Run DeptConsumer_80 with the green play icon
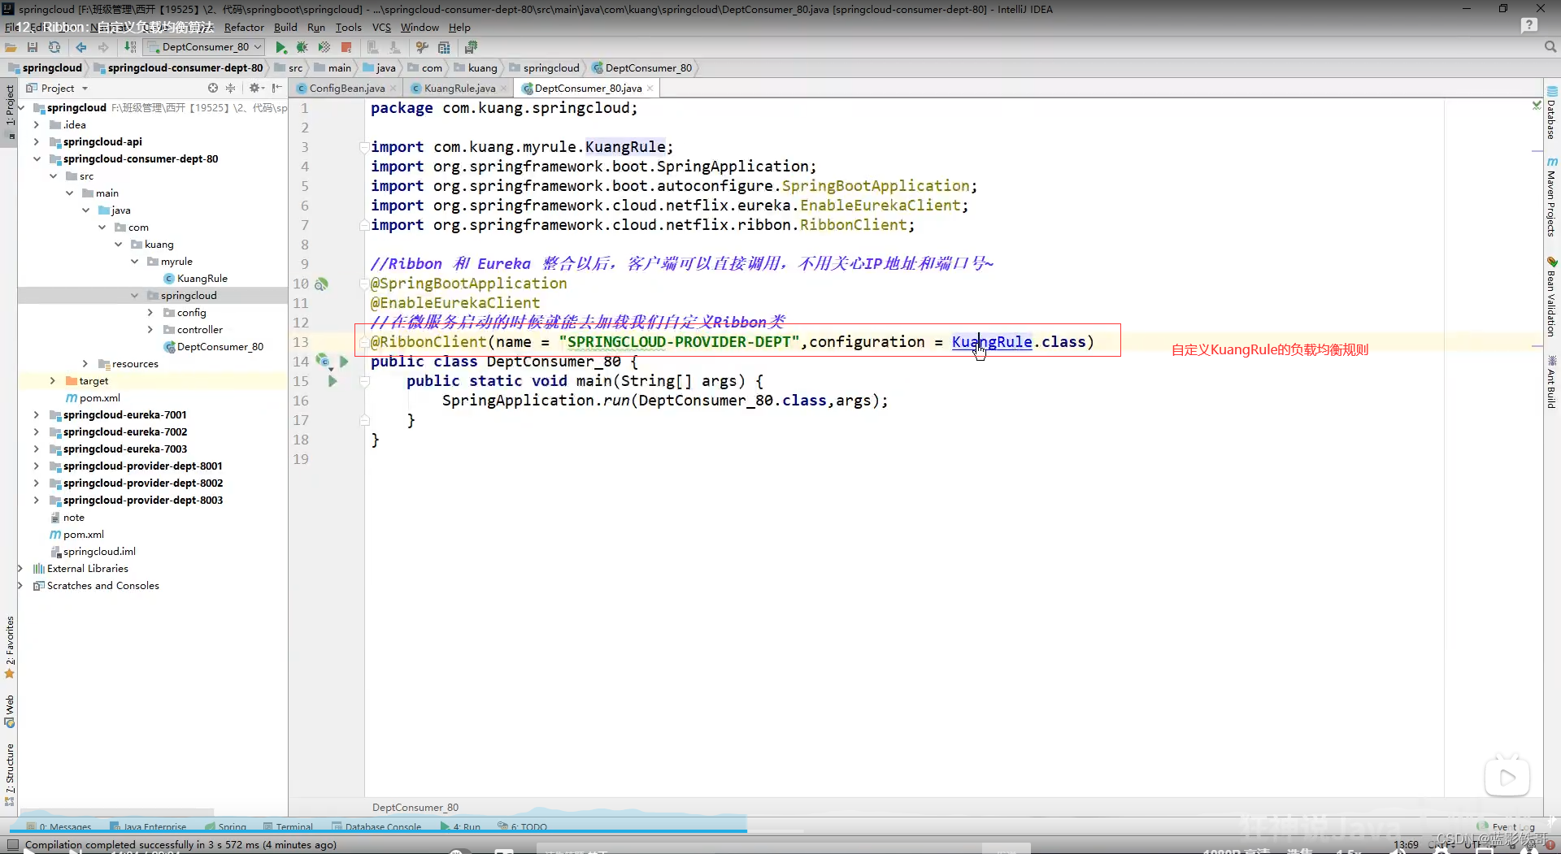The image size is (1561, 854). pyautogui.click(x=281, y=47)
